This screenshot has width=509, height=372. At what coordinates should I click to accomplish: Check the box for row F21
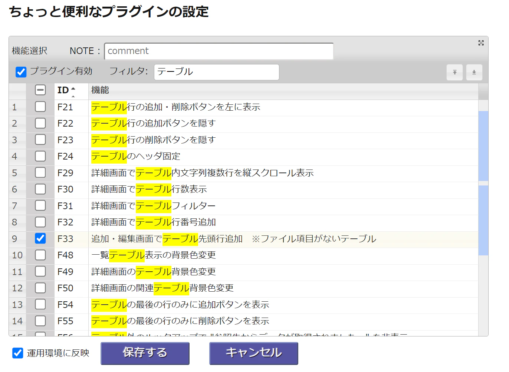click(x=40, y=107)
